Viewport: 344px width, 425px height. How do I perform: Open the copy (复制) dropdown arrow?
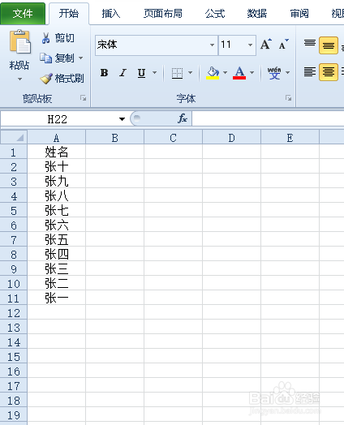(80, 58)
